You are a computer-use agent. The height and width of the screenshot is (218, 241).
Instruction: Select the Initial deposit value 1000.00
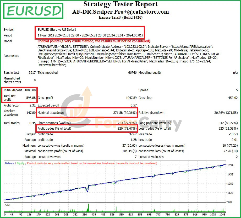pos(30,90)
